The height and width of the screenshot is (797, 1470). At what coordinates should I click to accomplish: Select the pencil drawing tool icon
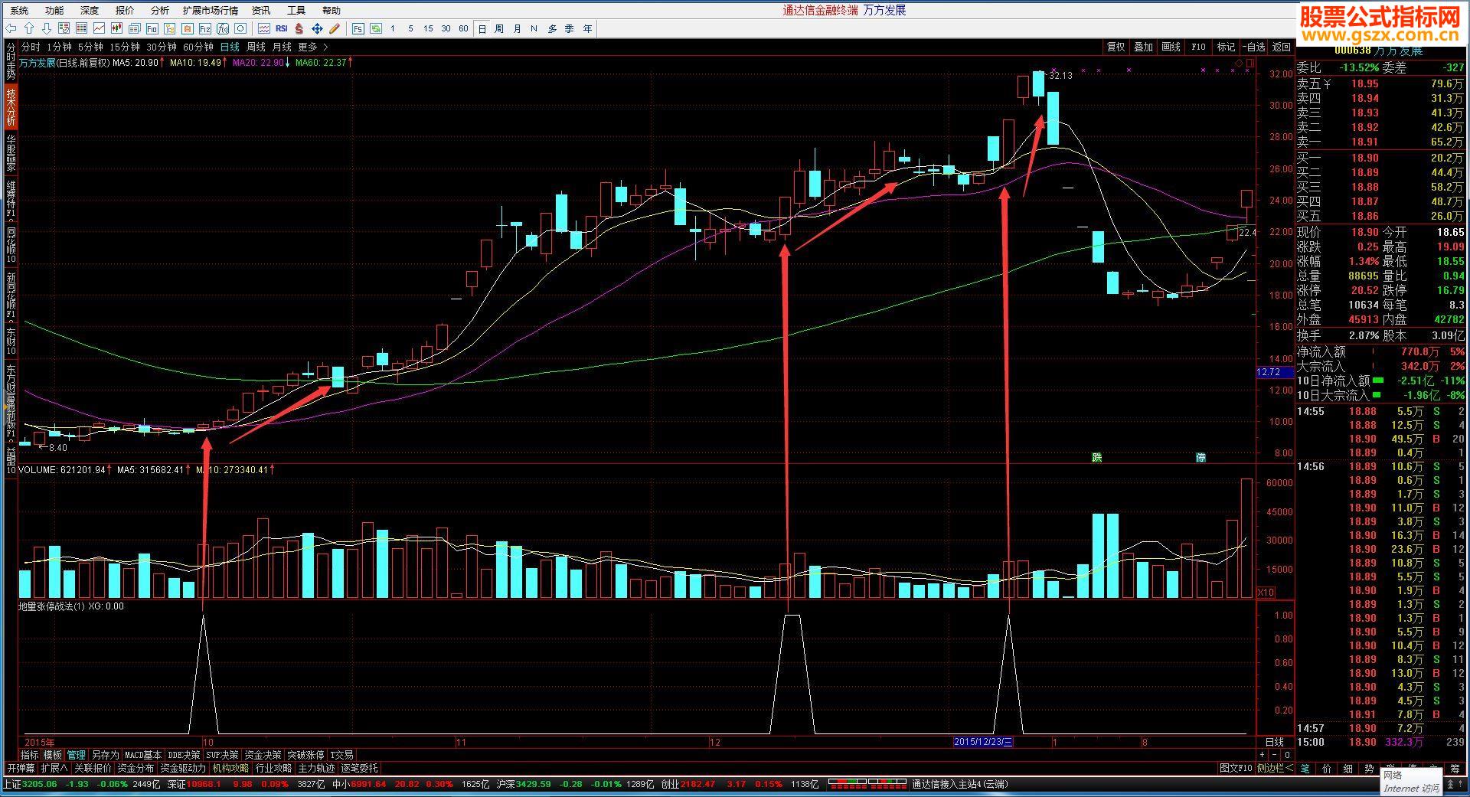click(x=334, y=28)
